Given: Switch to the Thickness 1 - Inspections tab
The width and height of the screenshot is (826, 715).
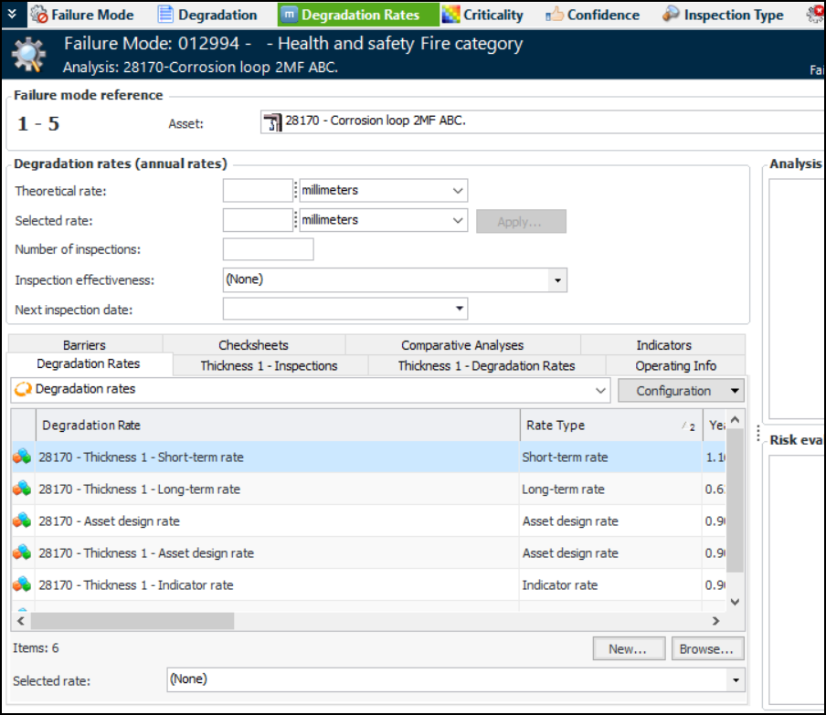Looking at the screenshot, I should pyautogui.click(x=269, y=366).
